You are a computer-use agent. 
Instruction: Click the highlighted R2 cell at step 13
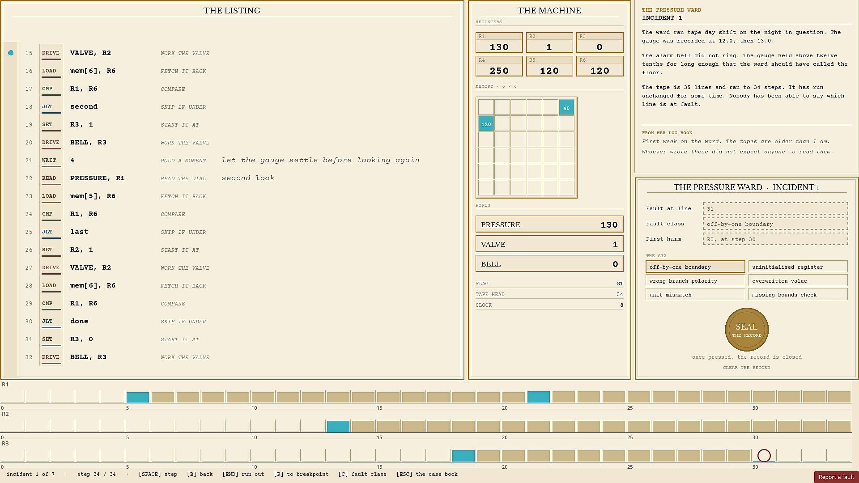click(338, 427)
